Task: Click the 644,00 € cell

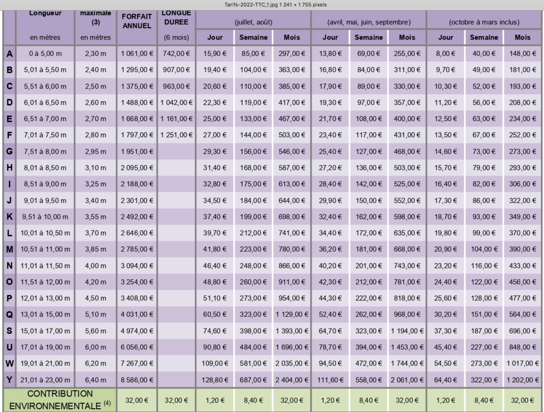Action: 292,201
